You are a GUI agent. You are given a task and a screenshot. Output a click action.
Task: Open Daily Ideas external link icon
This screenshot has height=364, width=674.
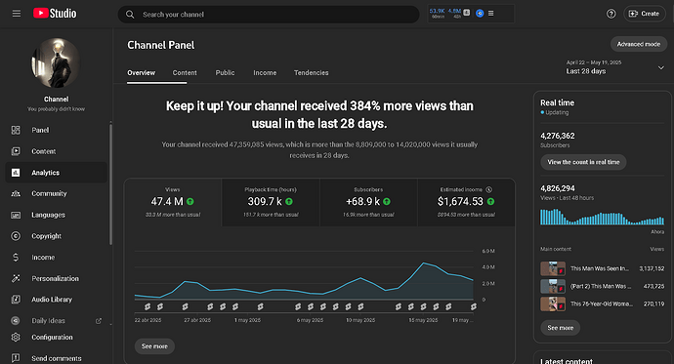click(x=99, y=321)
